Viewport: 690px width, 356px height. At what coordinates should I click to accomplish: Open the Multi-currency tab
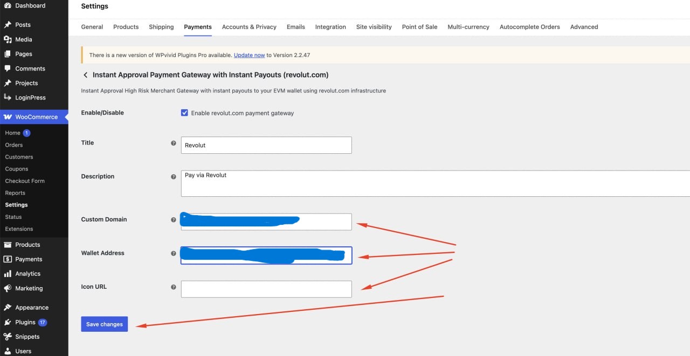click(468, 27)
